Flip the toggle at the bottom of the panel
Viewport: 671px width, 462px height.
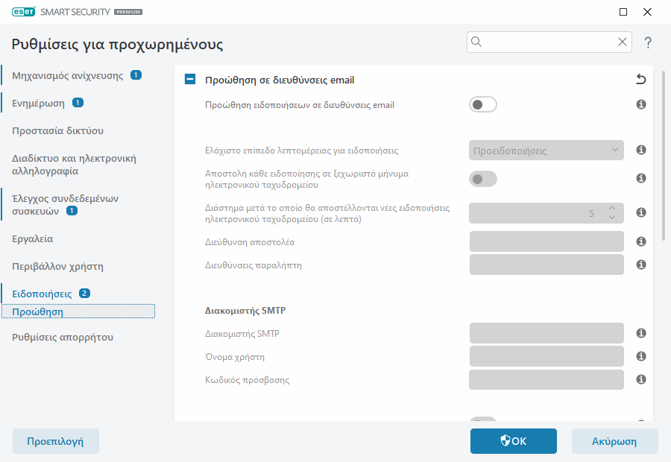[482, 420]
